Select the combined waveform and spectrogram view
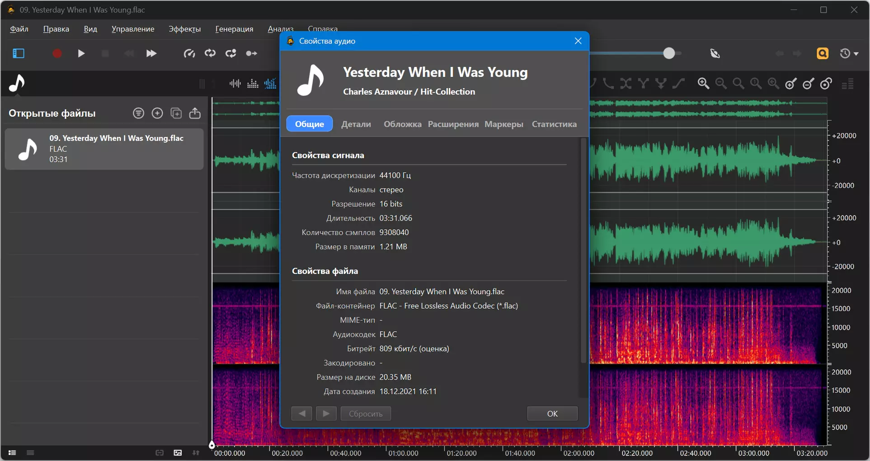 (x=270, y=84)
